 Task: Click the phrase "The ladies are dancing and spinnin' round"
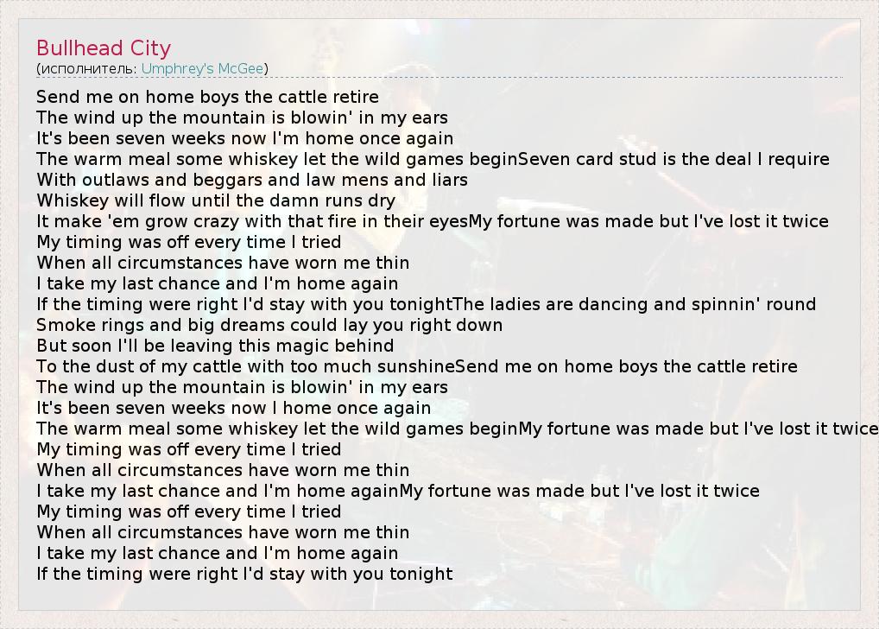[x=635, y=304]
